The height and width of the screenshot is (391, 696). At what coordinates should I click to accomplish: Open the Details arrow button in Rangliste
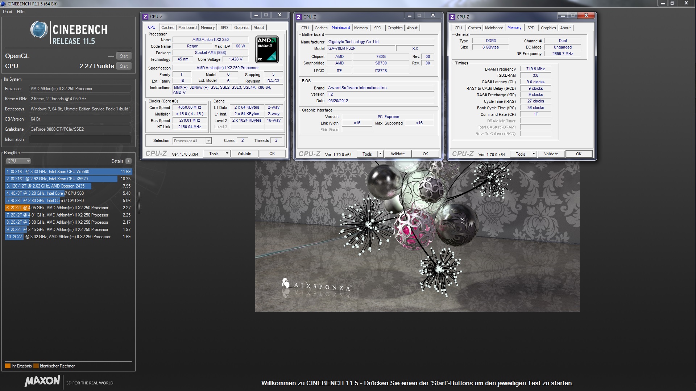(x=129, y=161)
